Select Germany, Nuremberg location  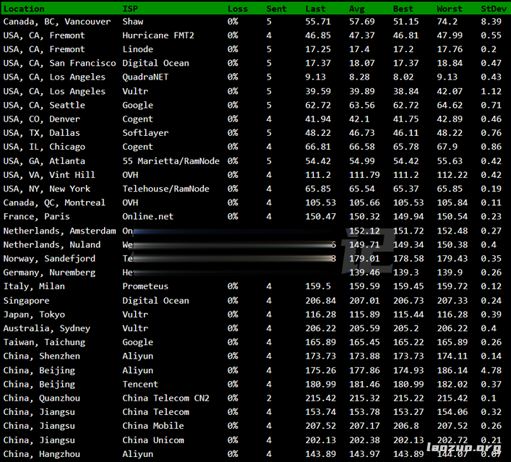click(49, 273)
